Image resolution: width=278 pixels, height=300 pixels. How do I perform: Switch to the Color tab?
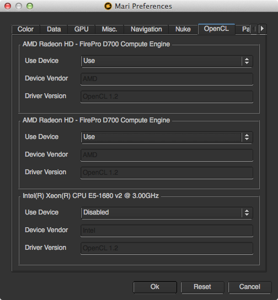tap(25, 29)
